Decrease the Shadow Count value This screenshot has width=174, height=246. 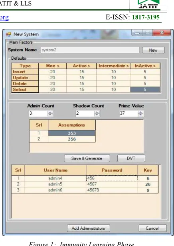tap(97, 115)
